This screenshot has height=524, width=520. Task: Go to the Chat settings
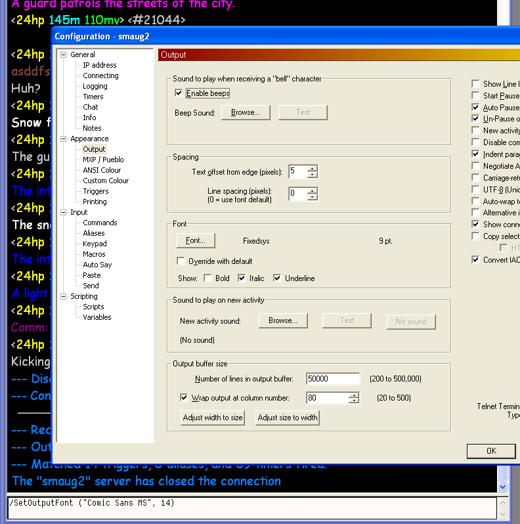[90, 107]
